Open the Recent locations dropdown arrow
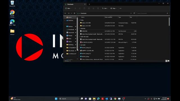This screenshot has width=180, height=101. coord(71,13)
